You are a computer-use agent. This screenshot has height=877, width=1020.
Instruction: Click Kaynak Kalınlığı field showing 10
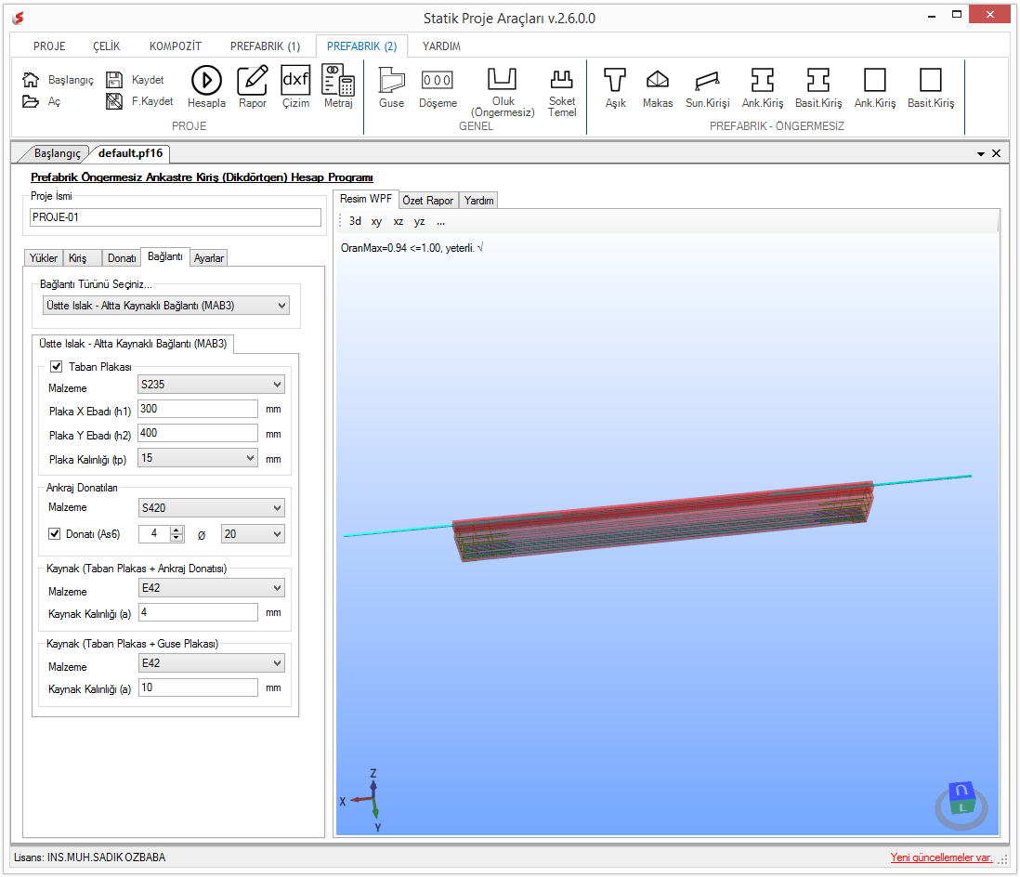click(x=198, y=687)
